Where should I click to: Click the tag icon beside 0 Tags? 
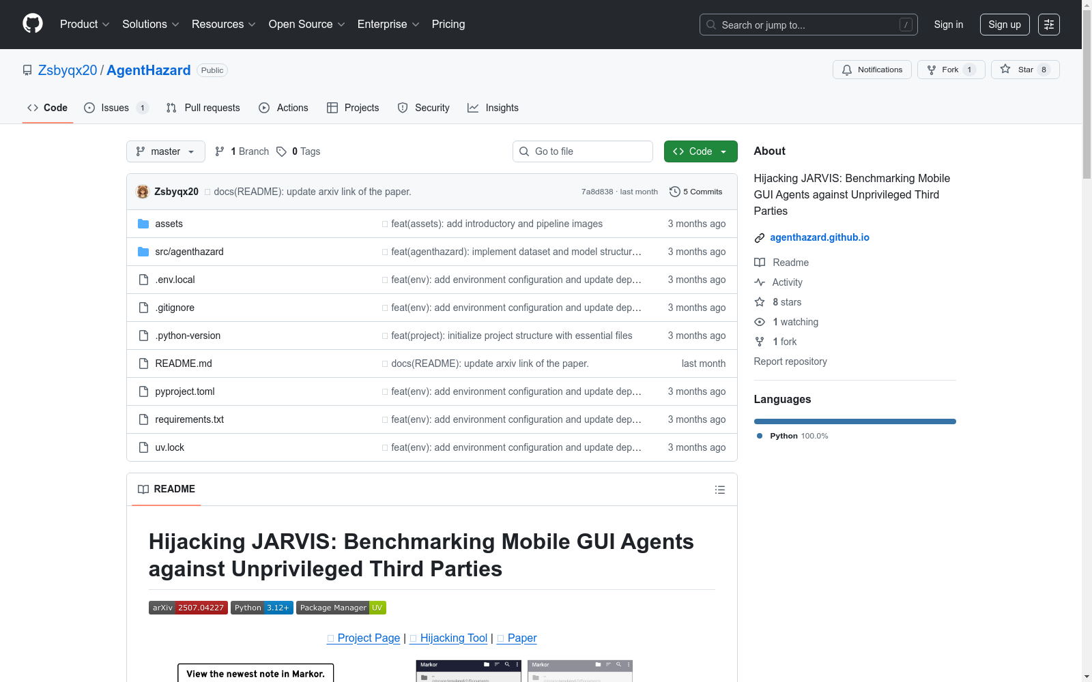click(281, 151)
